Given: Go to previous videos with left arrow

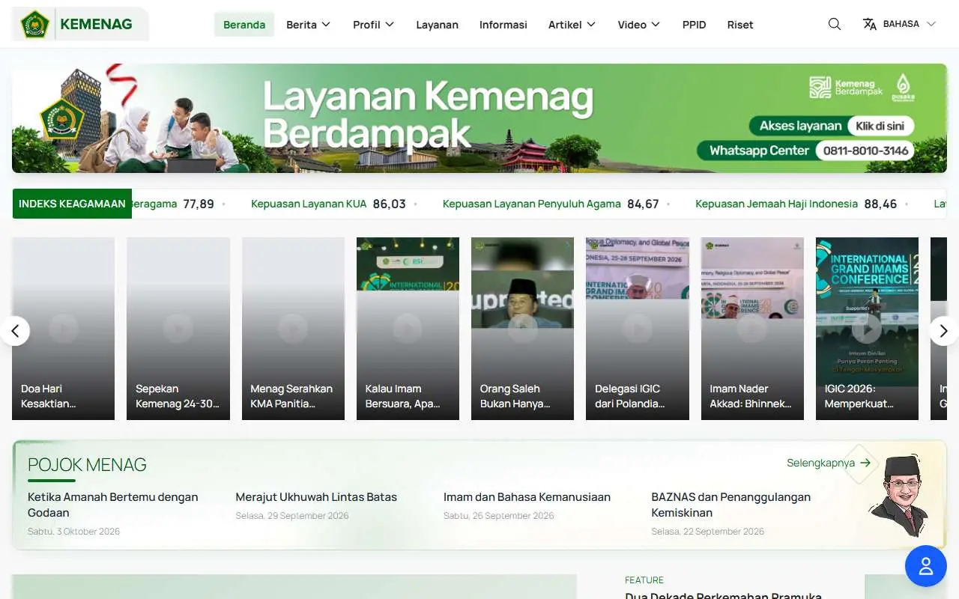Looking at the screenshot, I should pos(15,330).
